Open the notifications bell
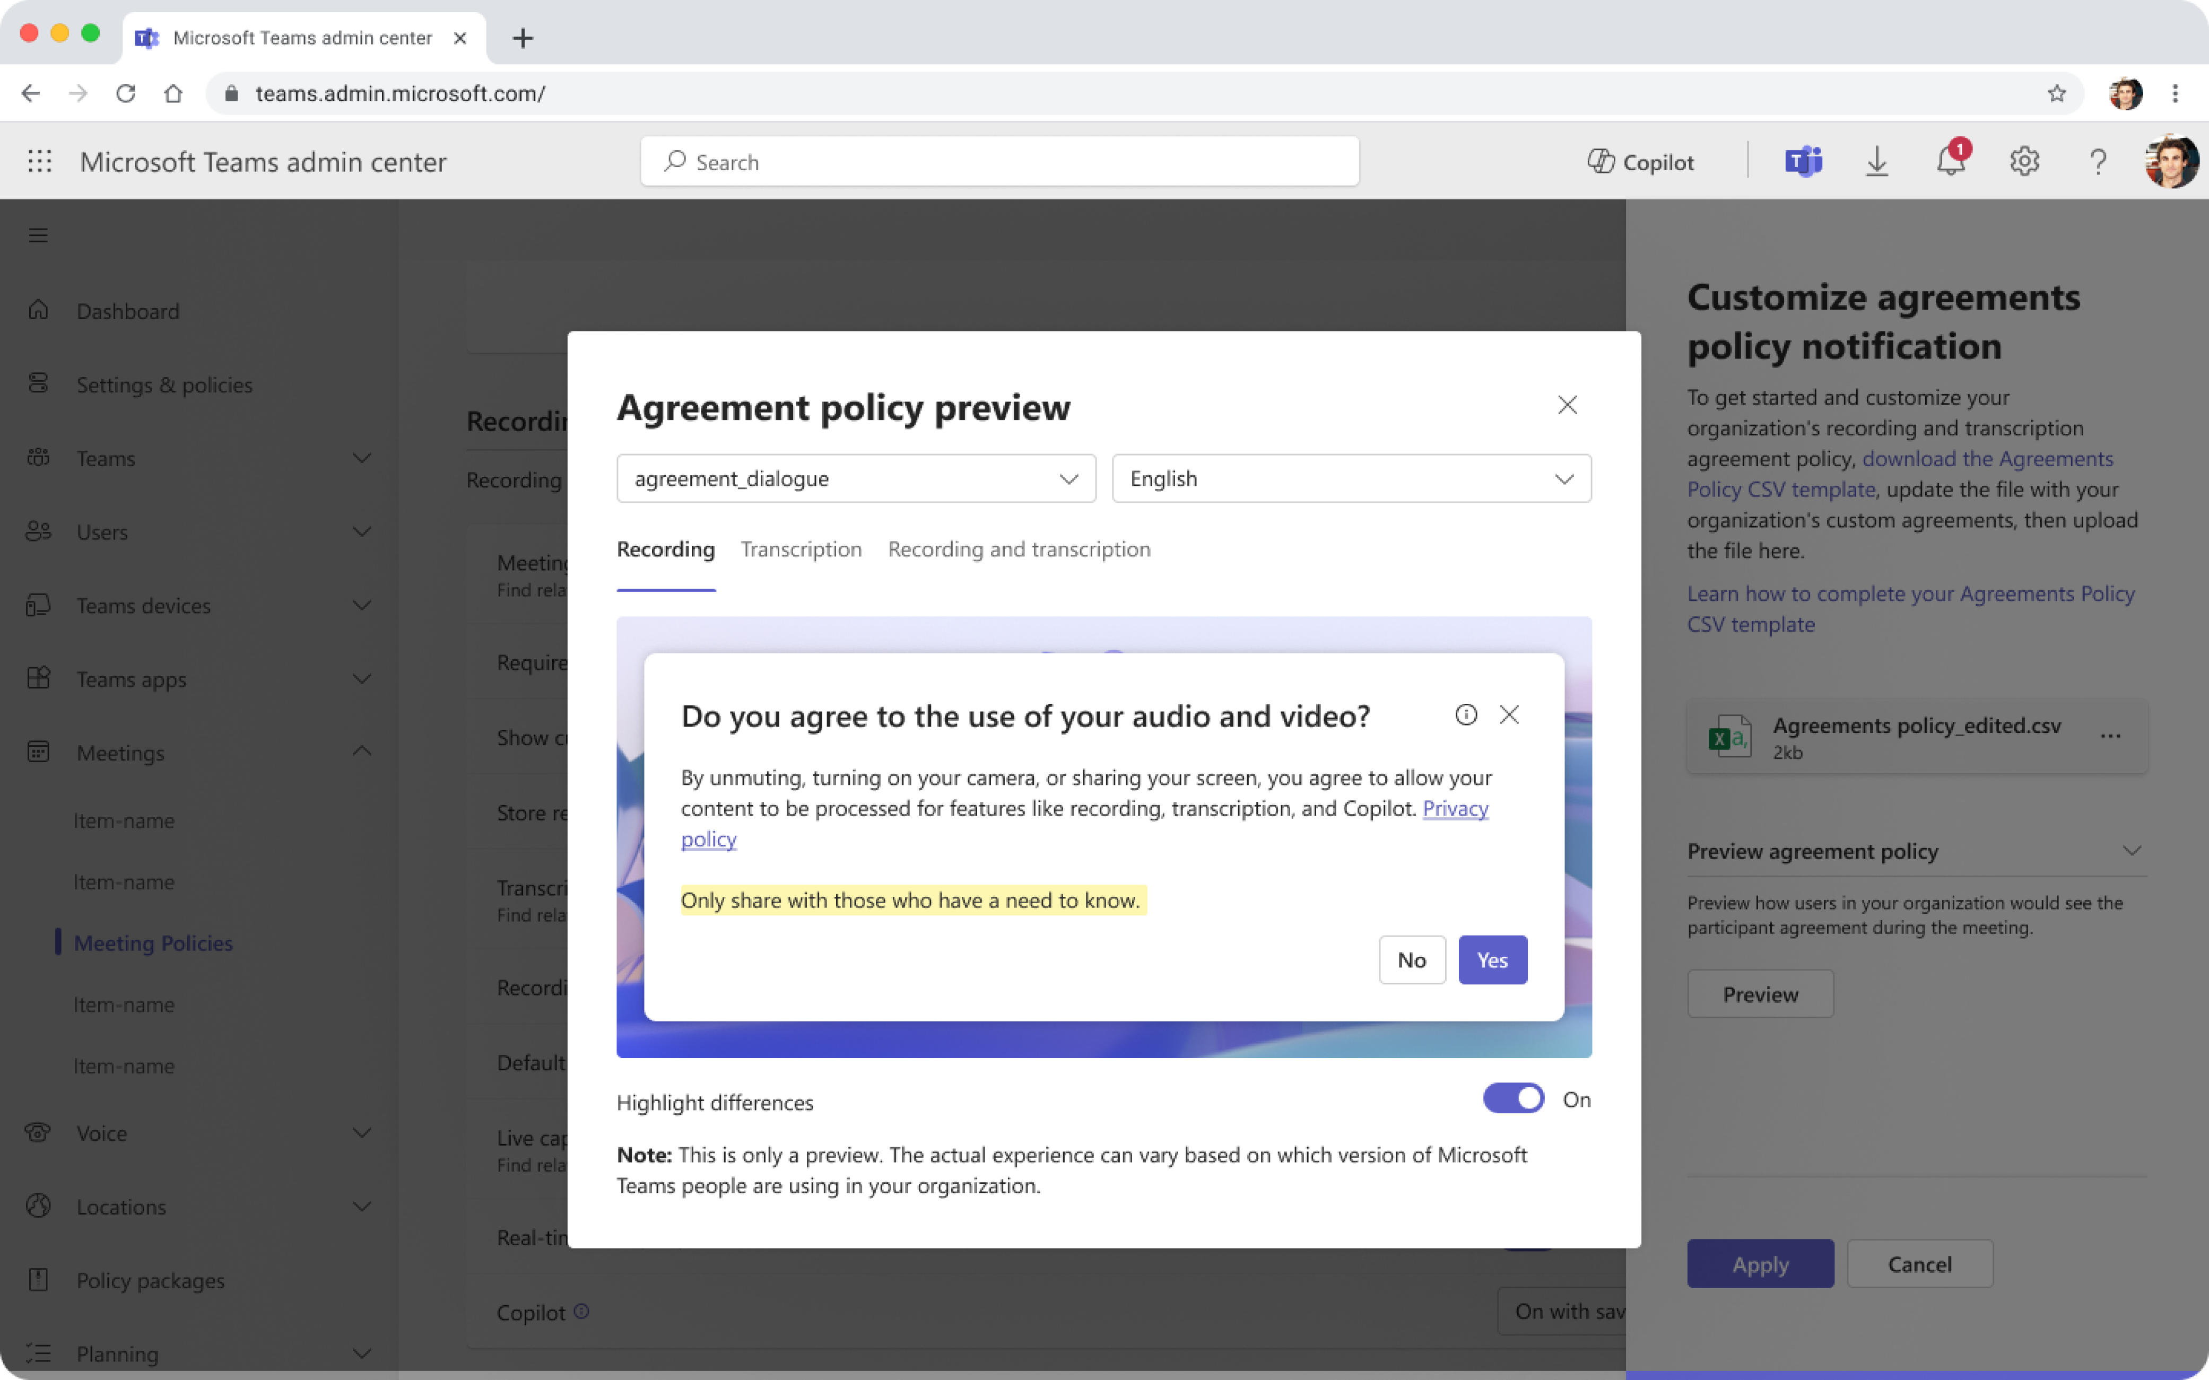This screenshot has height=1380, width=2209. (x=1951, y=162)
